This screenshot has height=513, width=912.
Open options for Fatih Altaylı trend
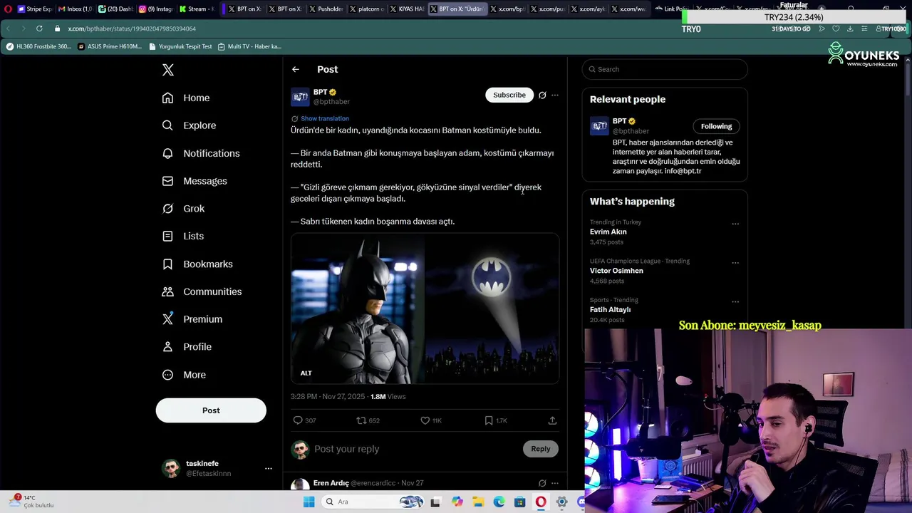pos(735,301)
